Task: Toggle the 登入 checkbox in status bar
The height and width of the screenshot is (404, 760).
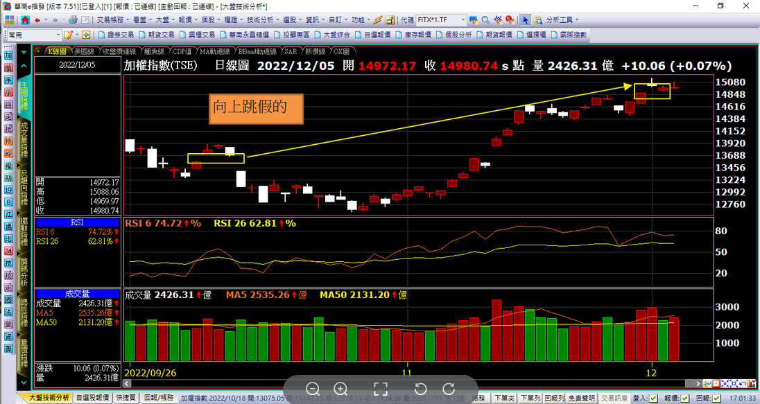Action: click(x=654, y=398)
